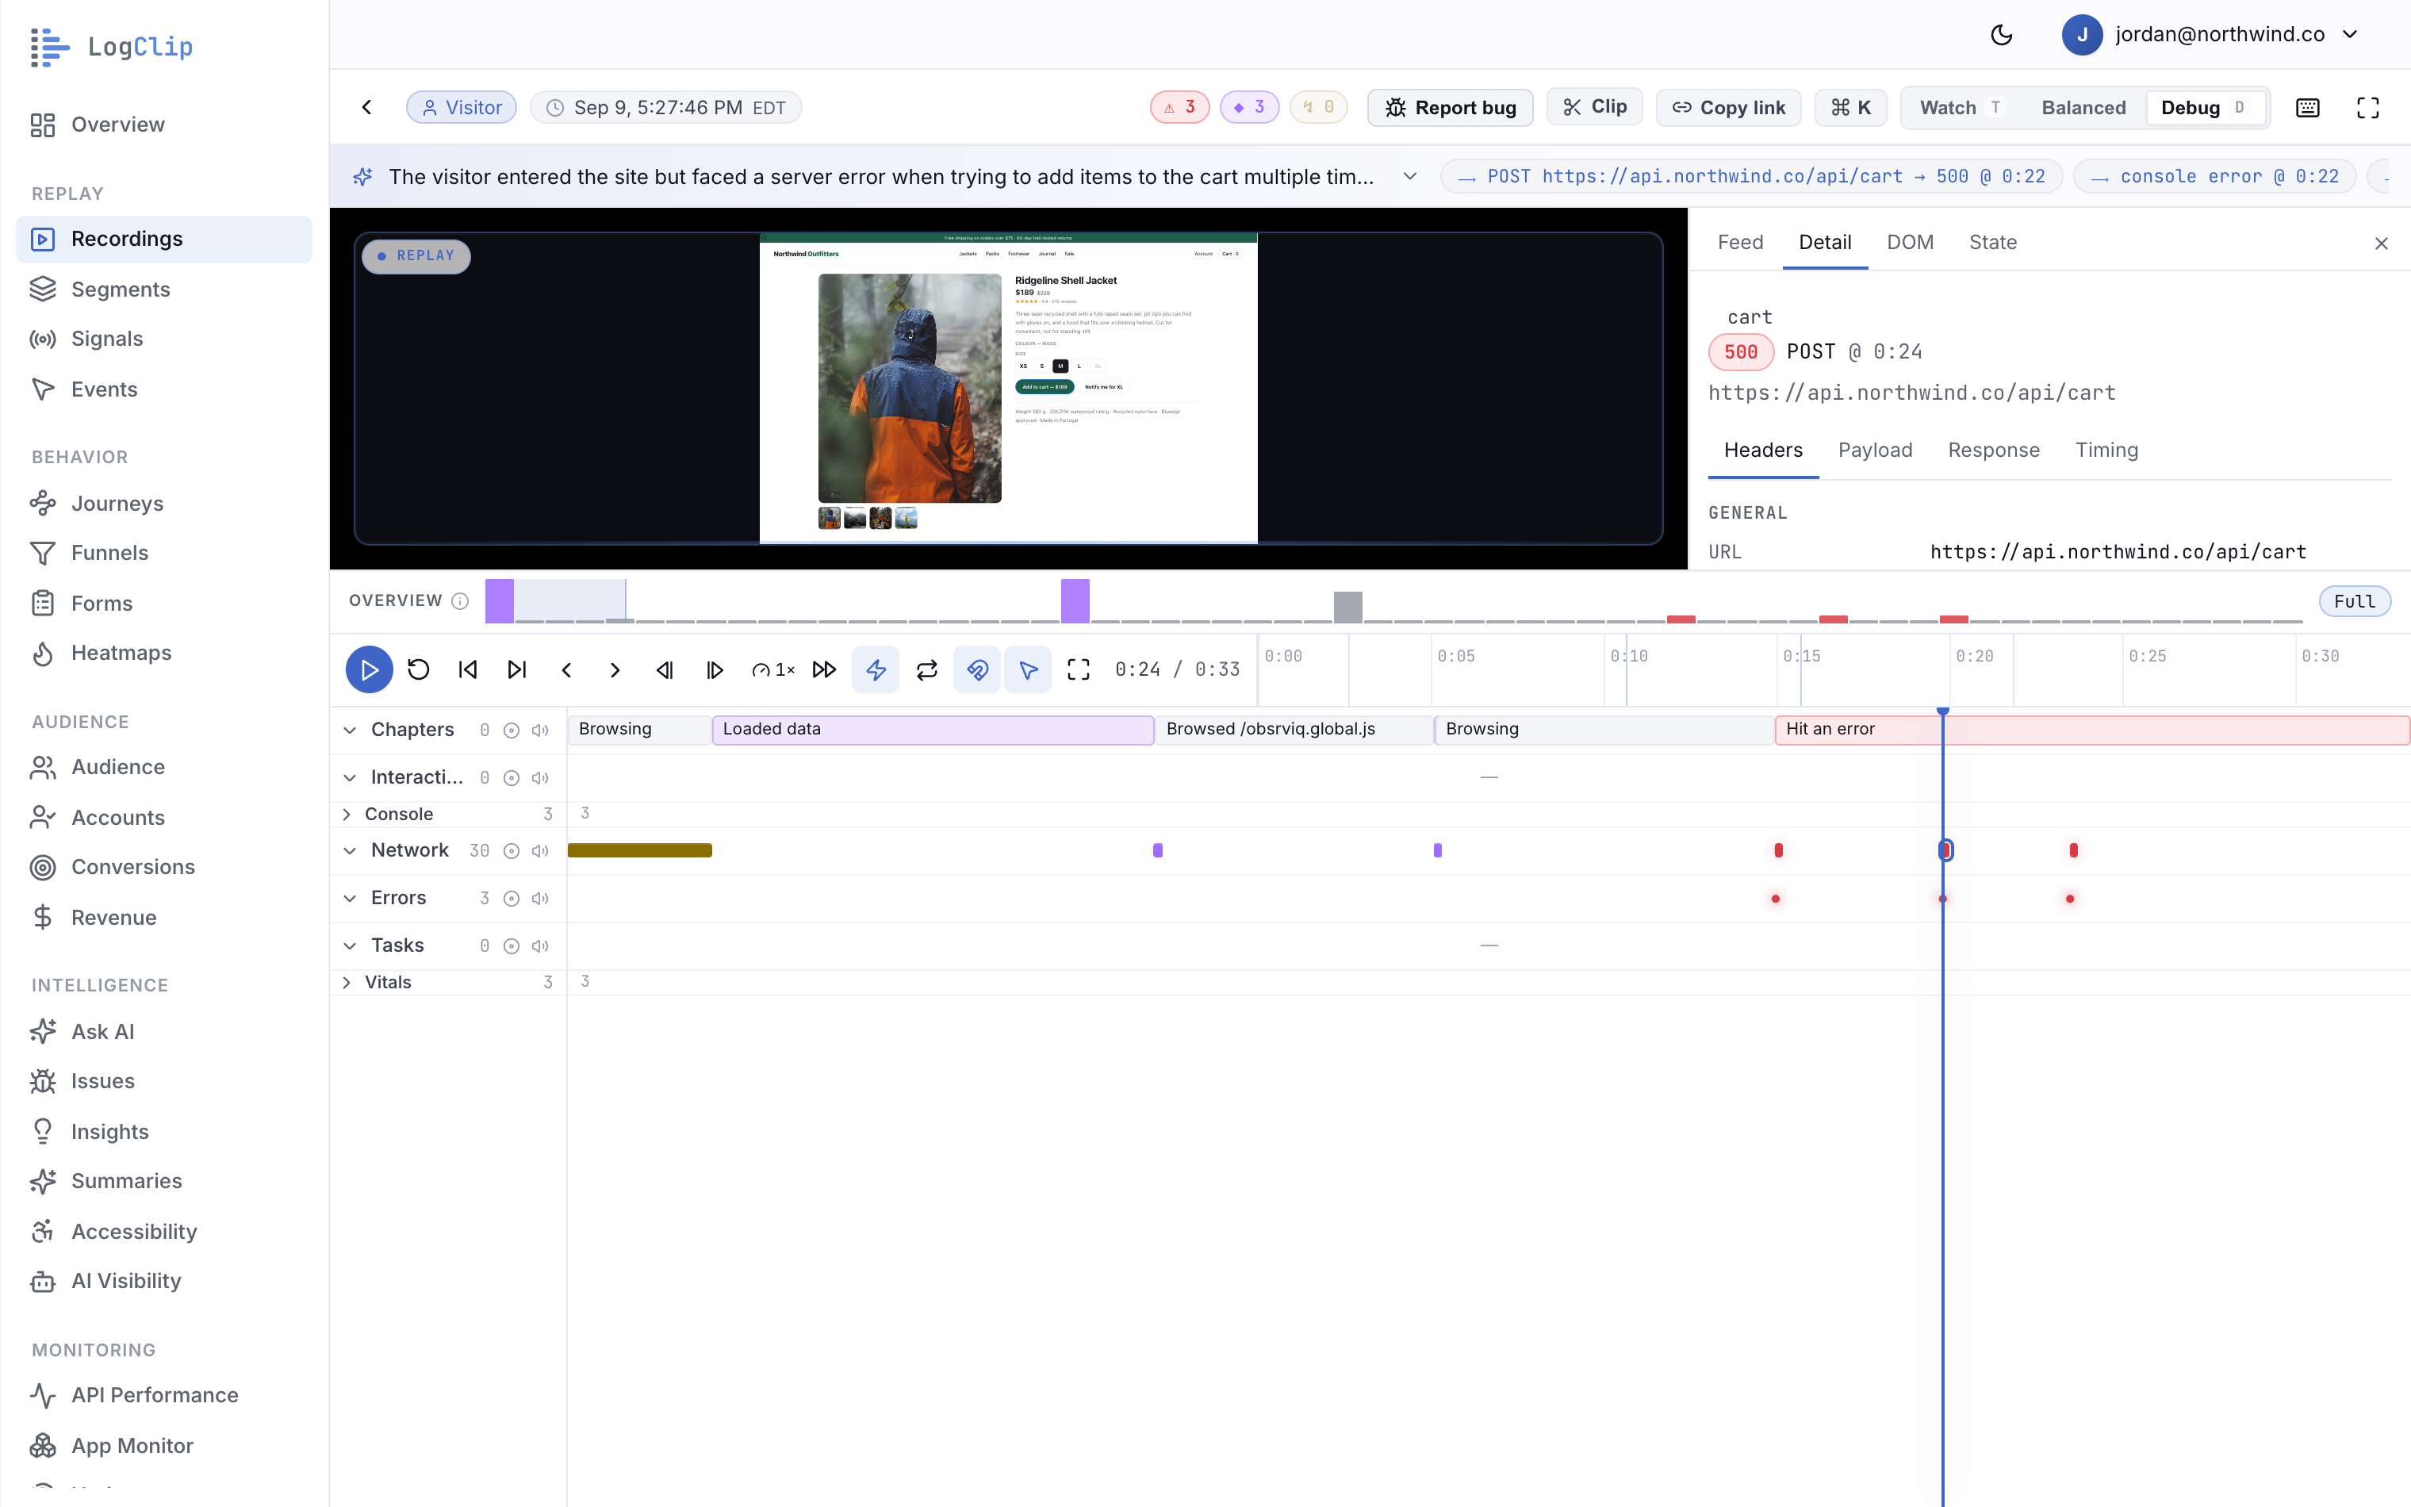The width and height of the screenshot is (2411, 1507).
Task: Go back with the left chevron
Action: coord(366,108)
